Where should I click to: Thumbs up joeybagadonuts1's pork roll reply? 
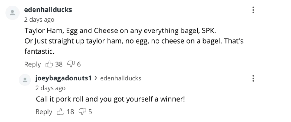pyautogui.click(x=61, y=111)
